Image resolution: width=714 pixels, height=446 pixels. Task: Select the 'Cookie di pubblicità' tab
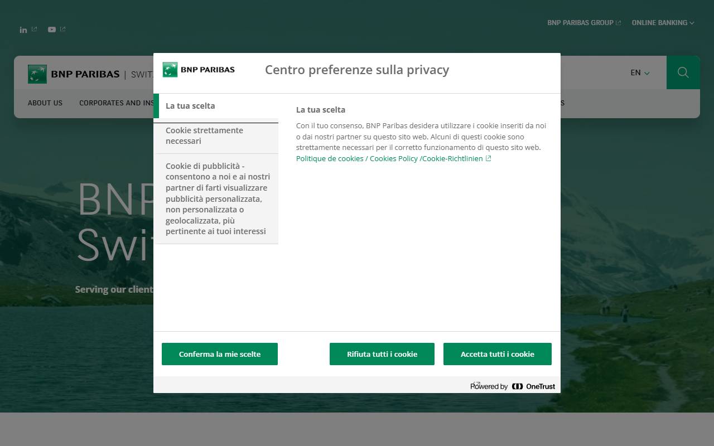tap(216, 198)
